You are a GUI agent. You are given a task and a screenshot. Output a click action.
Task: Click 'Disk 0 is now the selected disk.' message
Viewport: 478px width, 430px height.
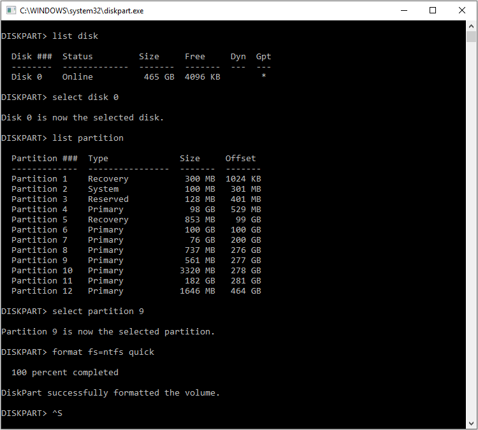(83, 118)
